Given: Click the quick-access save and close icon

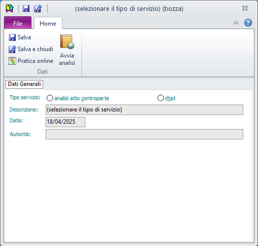Looking at the screenshot, I should tap(38, 9).
